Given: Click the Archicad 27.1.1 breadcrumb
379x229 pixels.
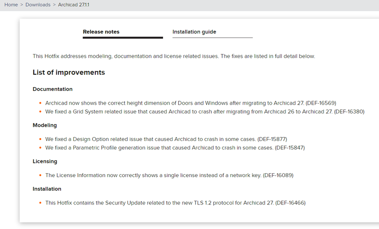Looking at the screenshot, I should [x=74, y=5].
